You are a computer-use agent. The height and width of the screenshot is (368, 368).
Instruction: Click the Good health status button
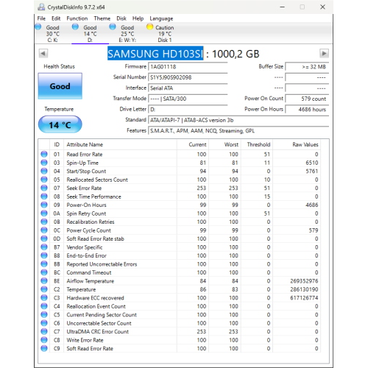click(60, 86)
